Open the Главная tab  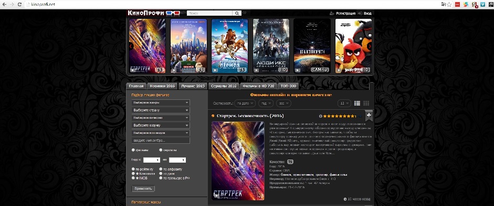click(x=136, y=86)
